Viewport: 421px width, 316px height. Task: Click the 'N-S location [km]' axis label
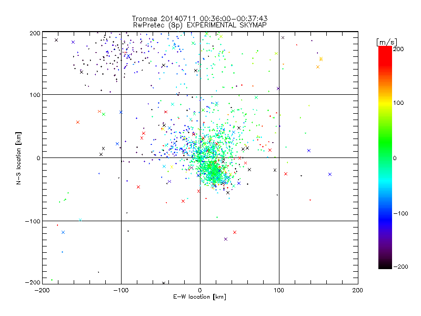pos(18,159)
